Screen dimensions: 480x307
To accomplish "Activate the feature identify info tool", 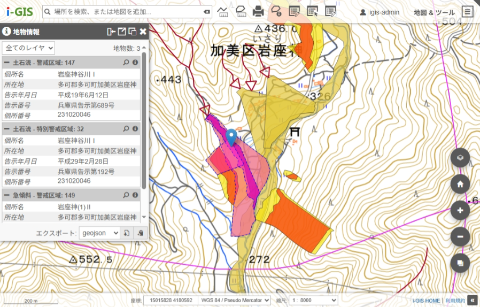I will pyautogui.click(x=276, y=11).
